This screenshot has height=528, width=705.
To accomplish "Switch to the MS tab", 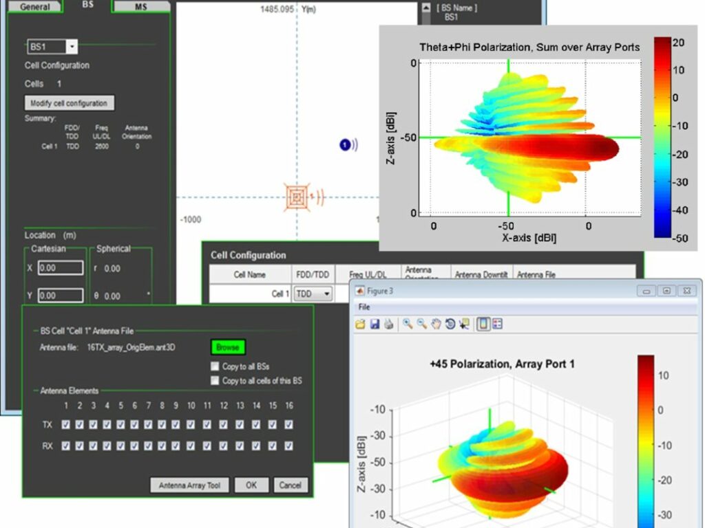I will tap(140, 6).
